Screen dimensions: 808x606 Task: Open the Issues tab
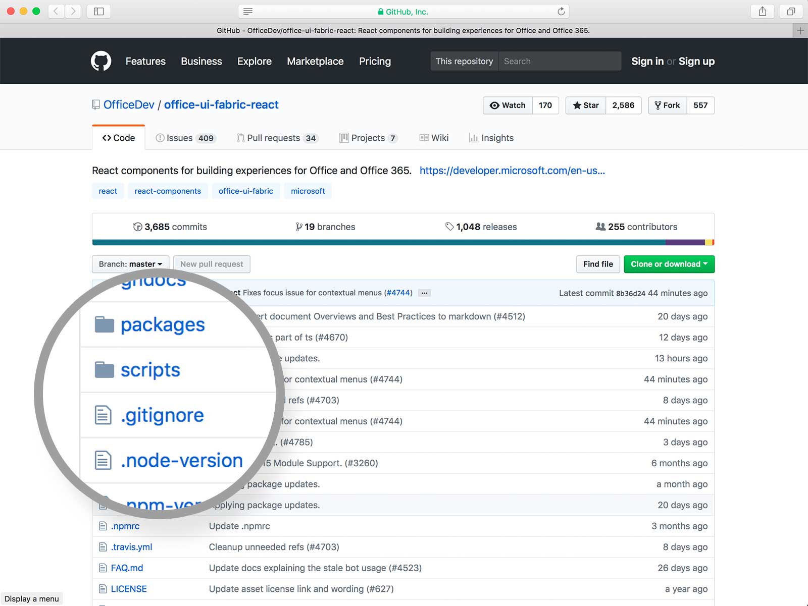(x=185, y=138)
